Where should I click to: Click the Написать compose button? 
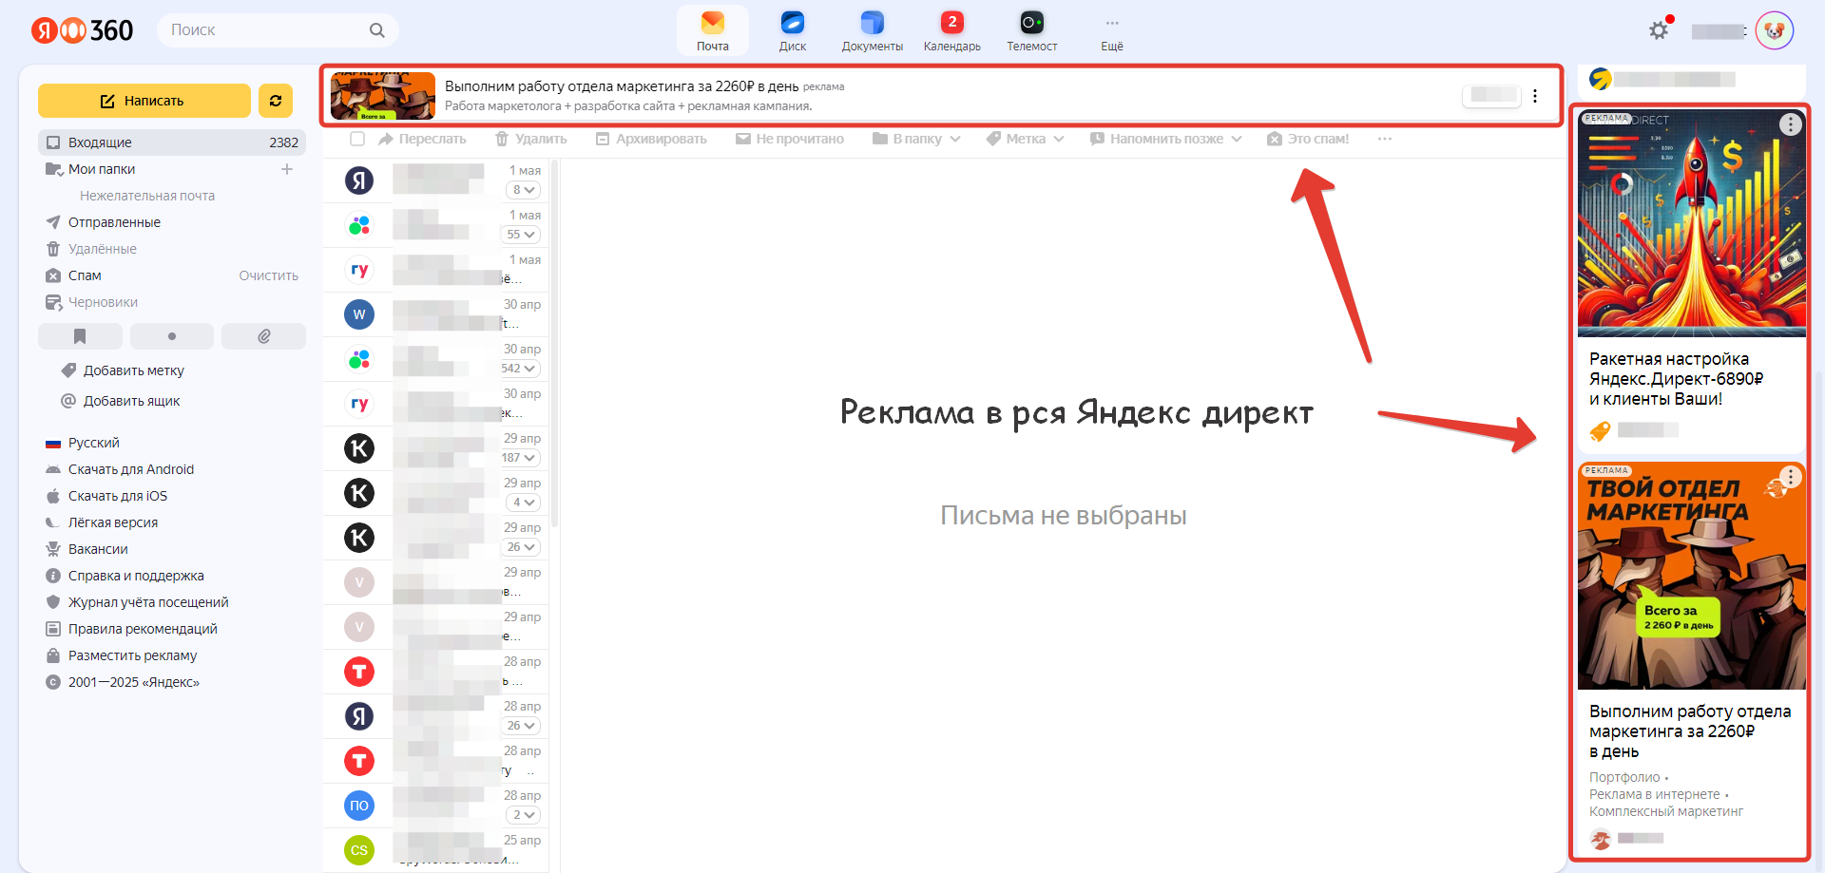point(144,101)
